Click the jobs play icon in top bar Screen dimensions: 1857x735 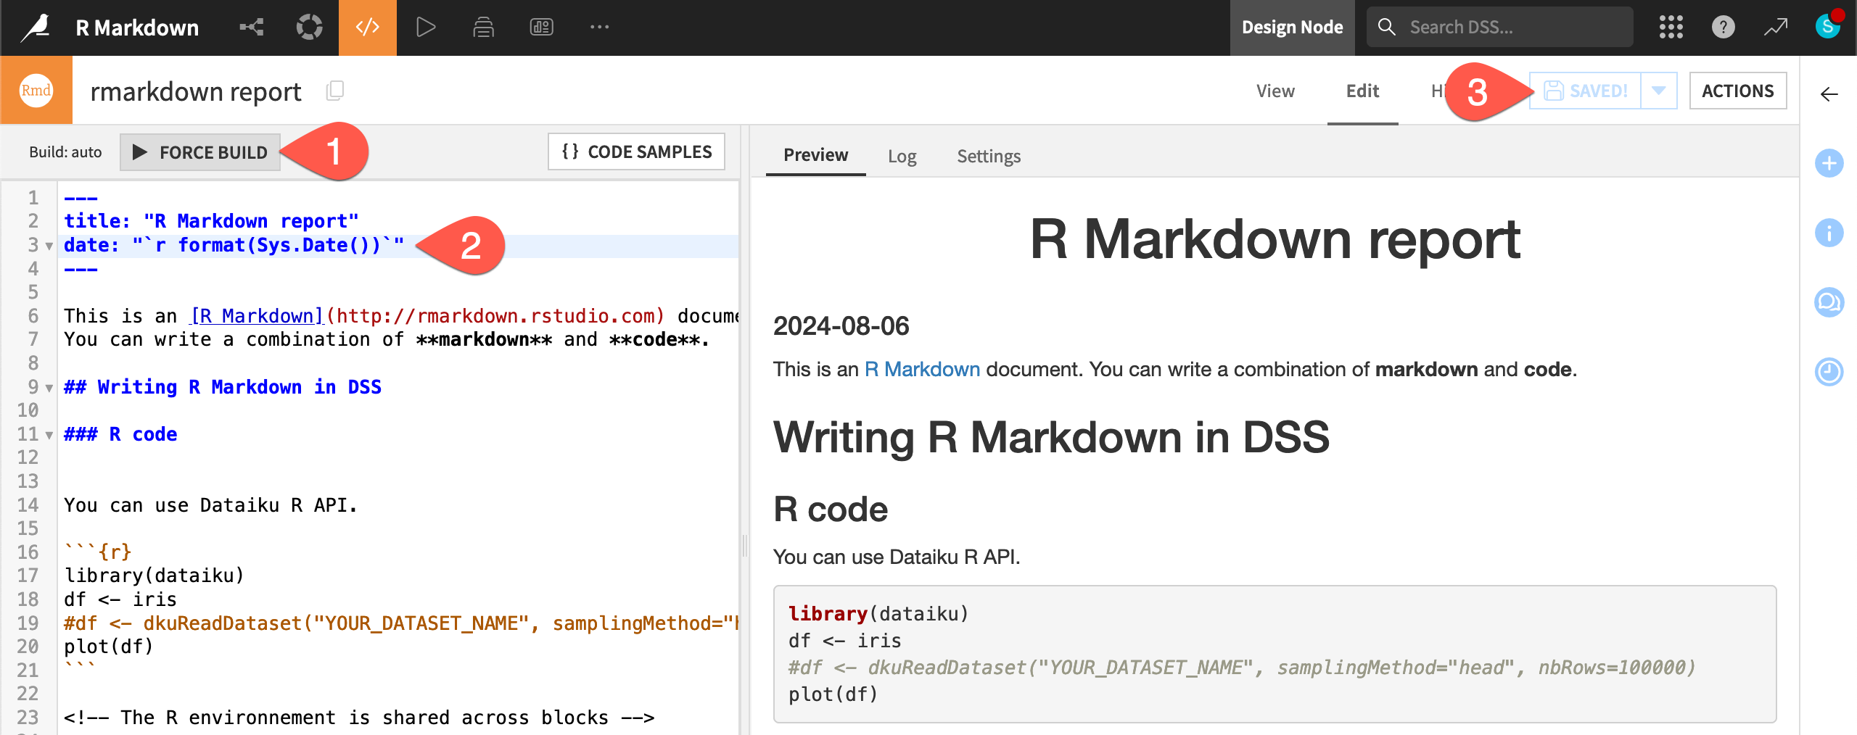(427, 27)
